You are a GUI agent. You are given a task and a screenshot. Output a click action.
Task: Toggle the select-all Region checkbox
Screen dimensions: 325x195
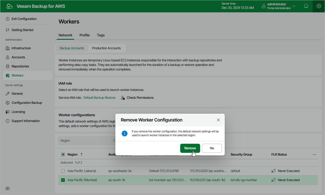pyautogui.click(x=63, y=155)
